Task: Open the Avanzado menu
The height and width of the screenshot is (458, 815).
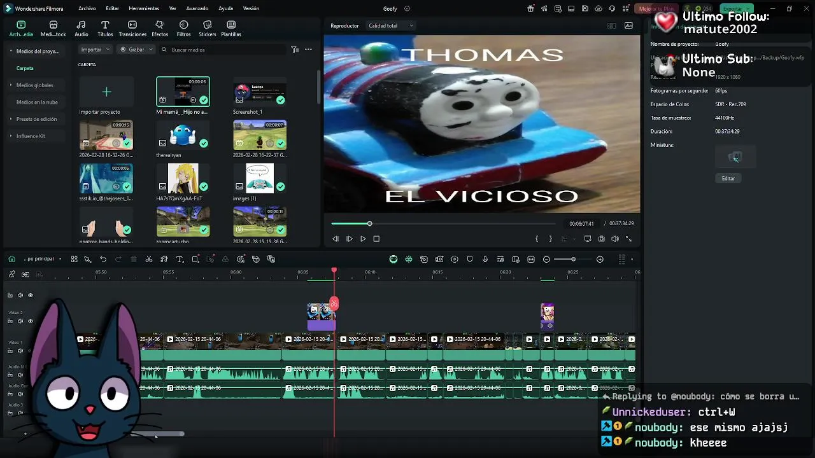Action: point(197,9)
